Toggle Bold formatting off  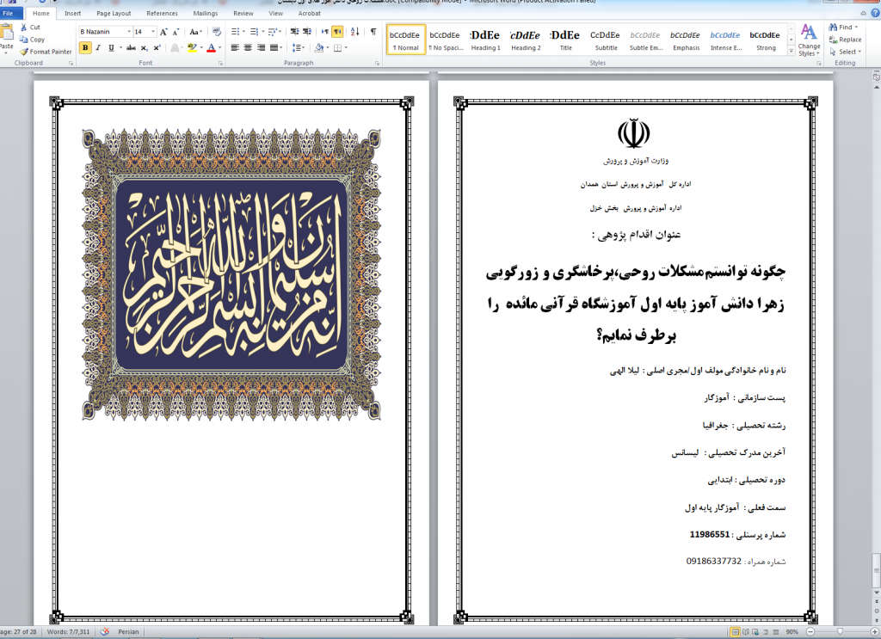point(85,47)
